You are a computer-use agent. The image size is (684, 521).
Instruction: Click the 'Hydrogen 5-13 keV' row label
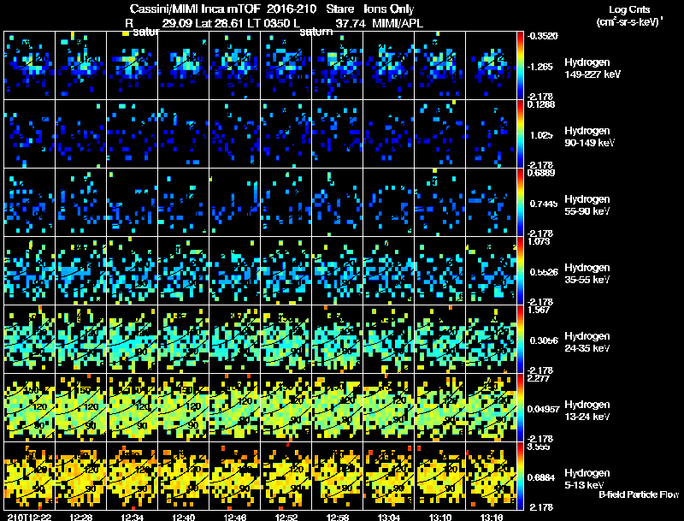(x=587, y=479)
